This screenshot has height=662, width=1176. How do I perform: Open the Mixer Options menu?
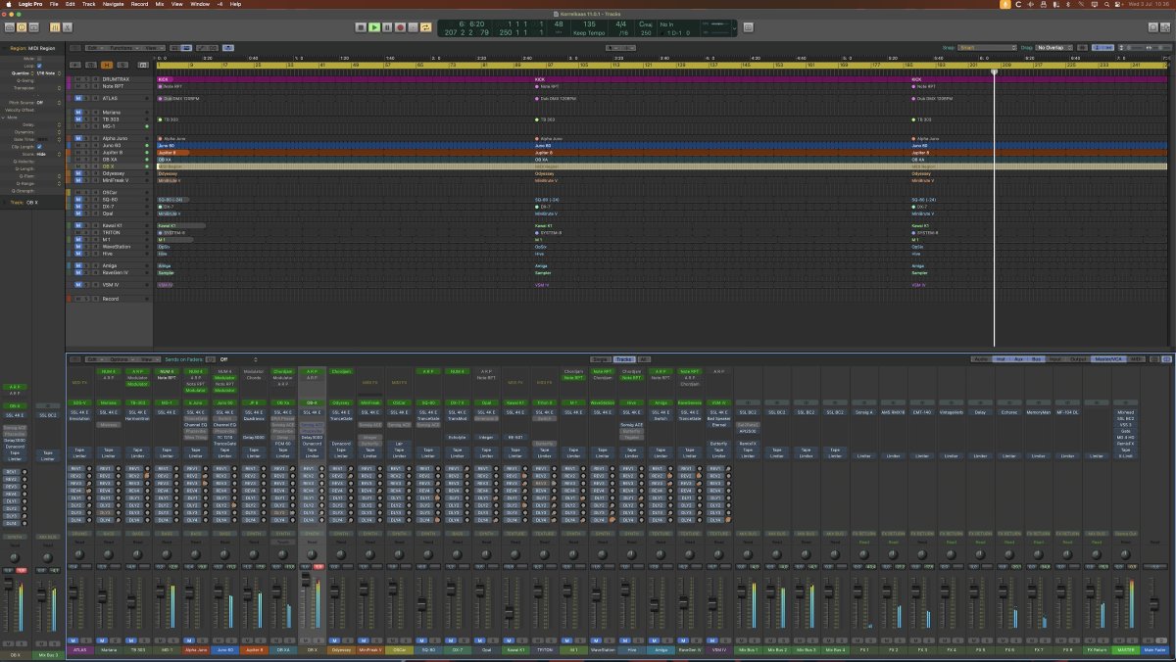[121, 359]
